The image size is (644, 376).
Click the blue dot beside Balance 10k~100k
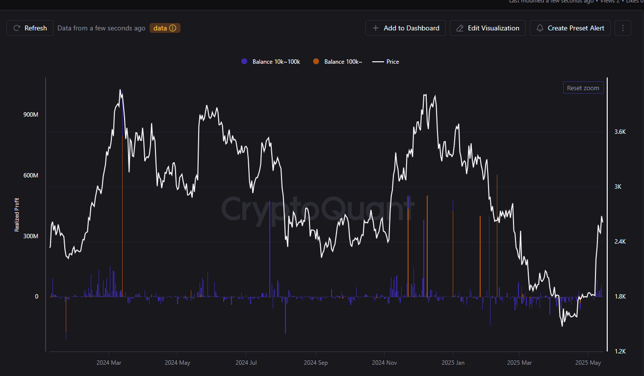click(x=244, y=61)
